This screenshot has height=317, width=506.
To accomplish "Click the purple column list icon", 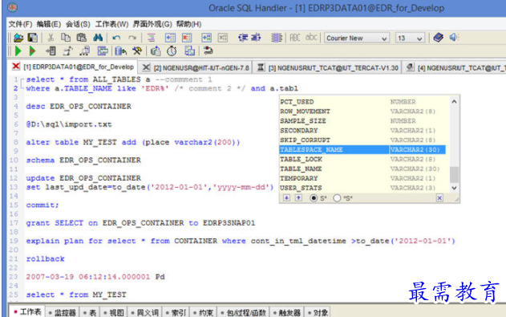I will 277,38.
